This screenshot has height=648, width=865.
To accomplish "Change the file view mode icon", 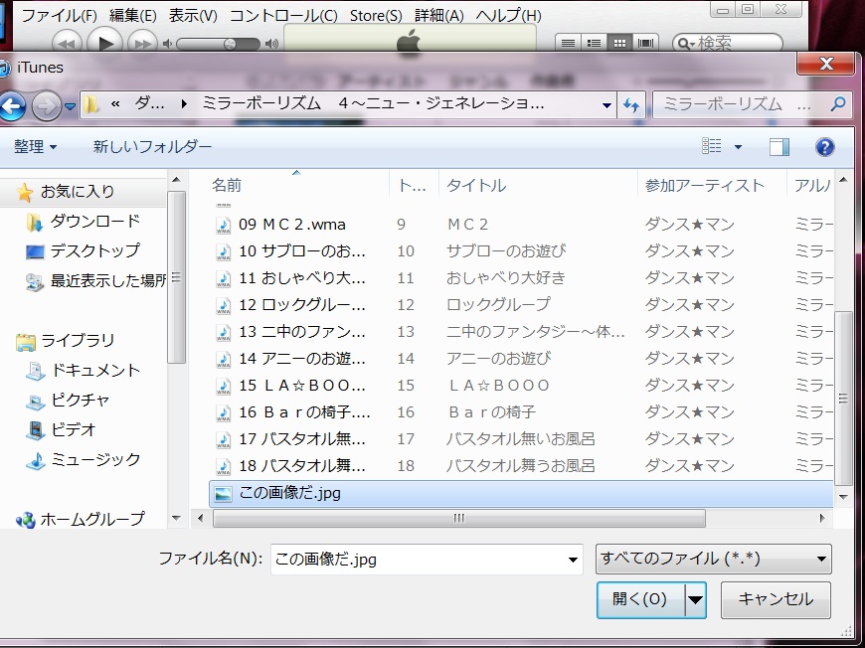I will point(712,147).
